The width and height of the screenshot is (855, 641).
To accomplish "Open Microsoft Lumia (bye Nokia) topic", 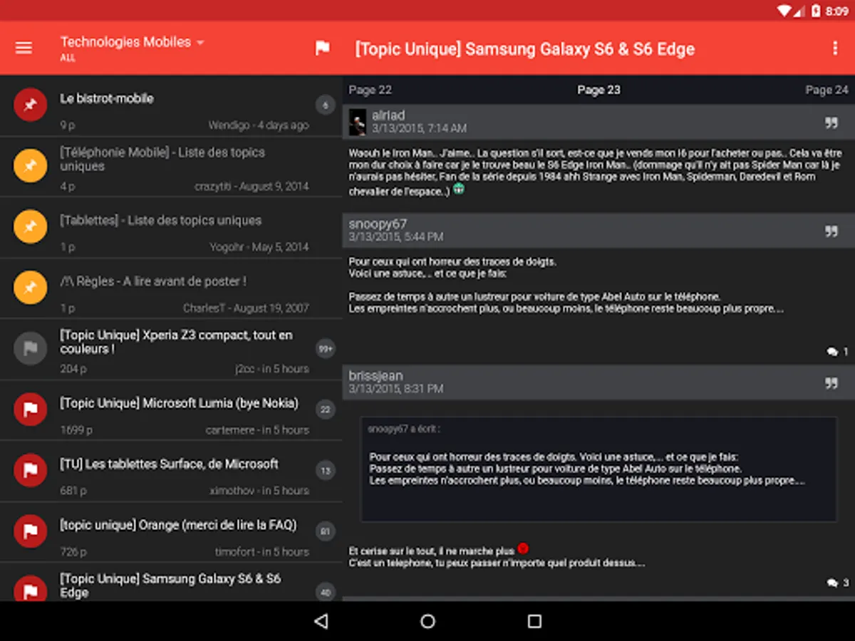I will (171, 410).
